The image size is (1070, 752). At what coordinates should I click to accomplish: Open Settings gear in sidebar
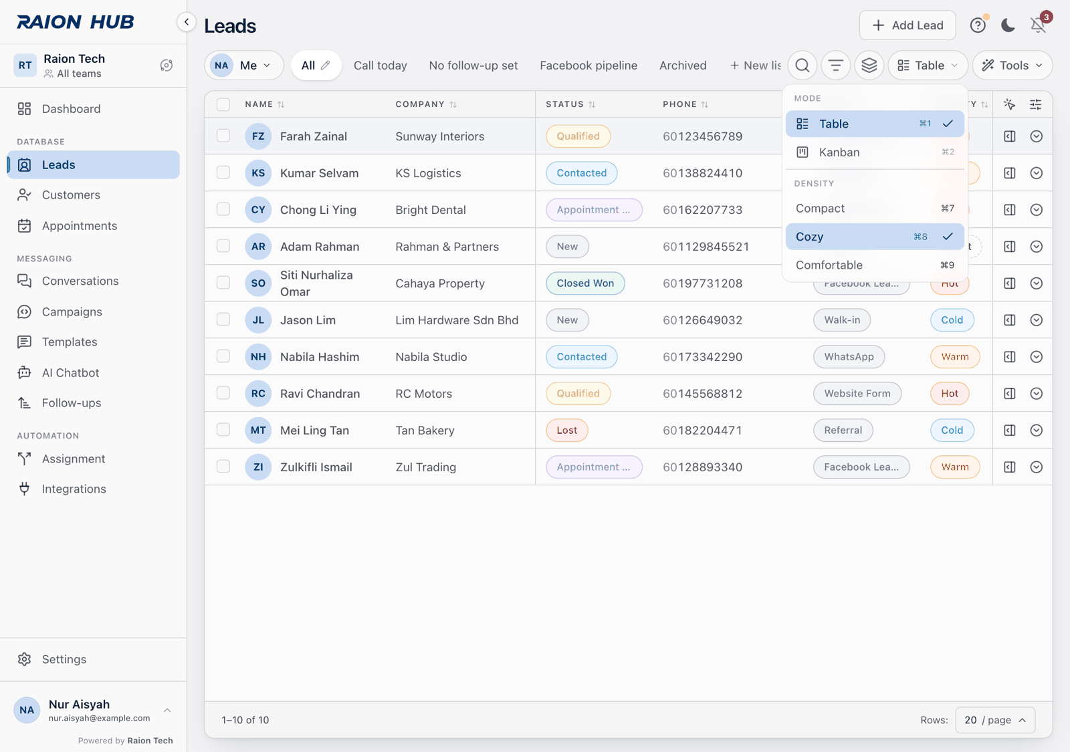94,660
